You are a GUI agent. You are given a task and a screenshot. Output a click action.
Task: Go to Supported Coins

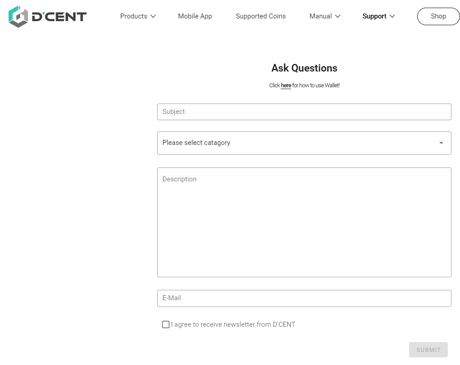click(261, 16)
